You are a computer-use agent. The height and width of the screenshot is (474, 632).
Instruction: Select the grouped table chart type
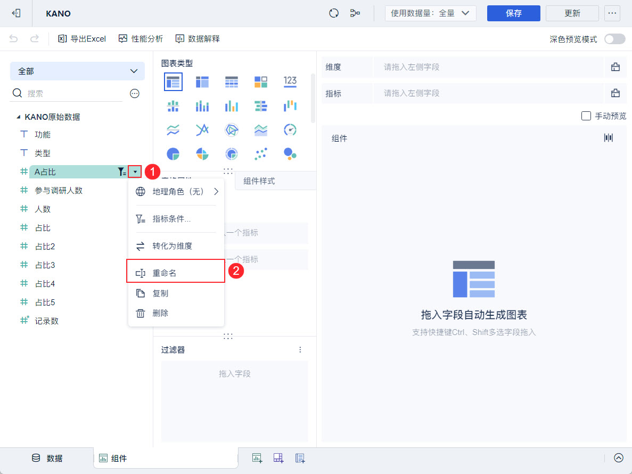pos(174,82)
